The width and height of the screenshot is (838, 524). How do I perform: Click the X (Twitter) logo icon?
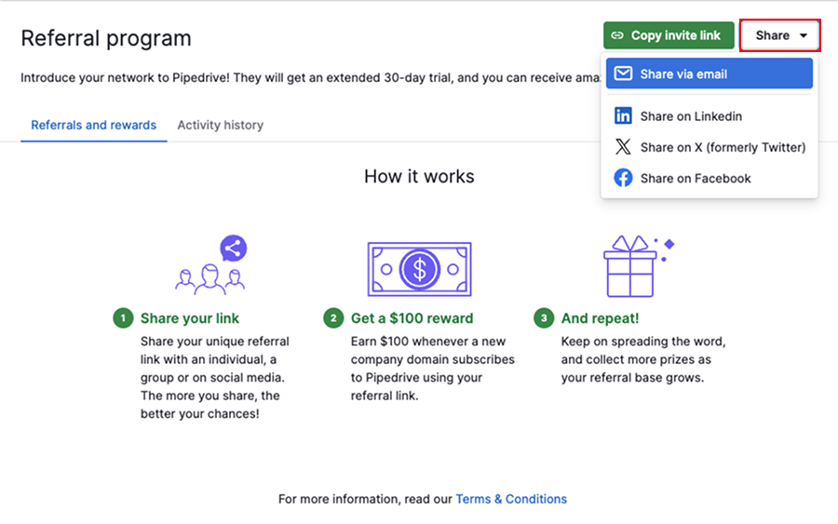pos(623,147)
